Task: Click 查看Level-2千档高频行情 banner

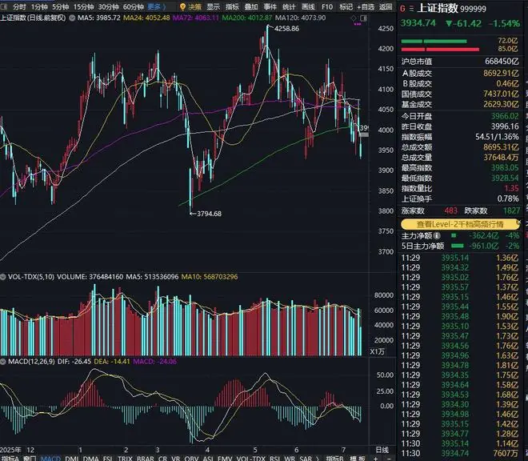Action: 460,224
